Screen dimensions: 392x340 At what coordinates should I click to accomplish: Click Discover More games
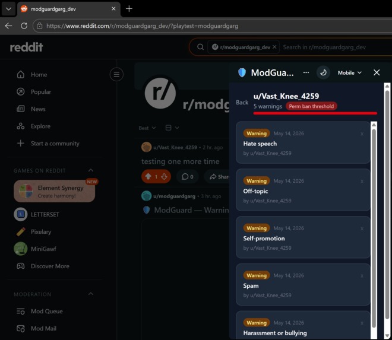[50, 266]
